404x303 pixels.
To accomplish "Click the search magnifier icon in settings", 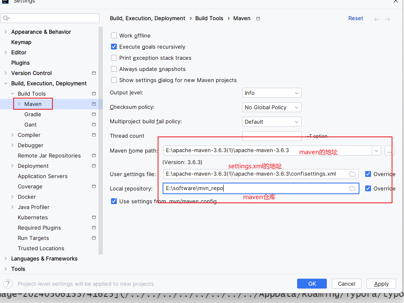I will [6, 18].
